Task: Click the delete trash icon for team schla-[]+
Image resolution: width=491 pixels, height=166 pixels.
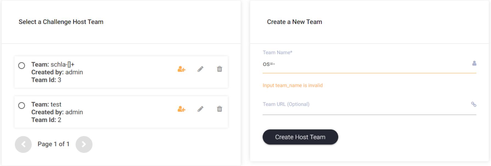Action: 219,69
